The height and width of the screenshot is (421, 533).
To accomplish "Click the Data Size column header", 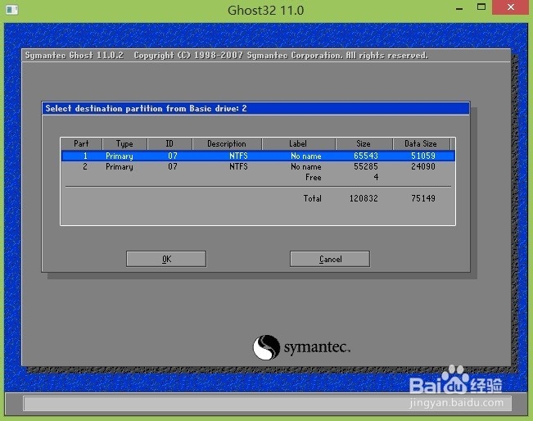I will (421, 144).
